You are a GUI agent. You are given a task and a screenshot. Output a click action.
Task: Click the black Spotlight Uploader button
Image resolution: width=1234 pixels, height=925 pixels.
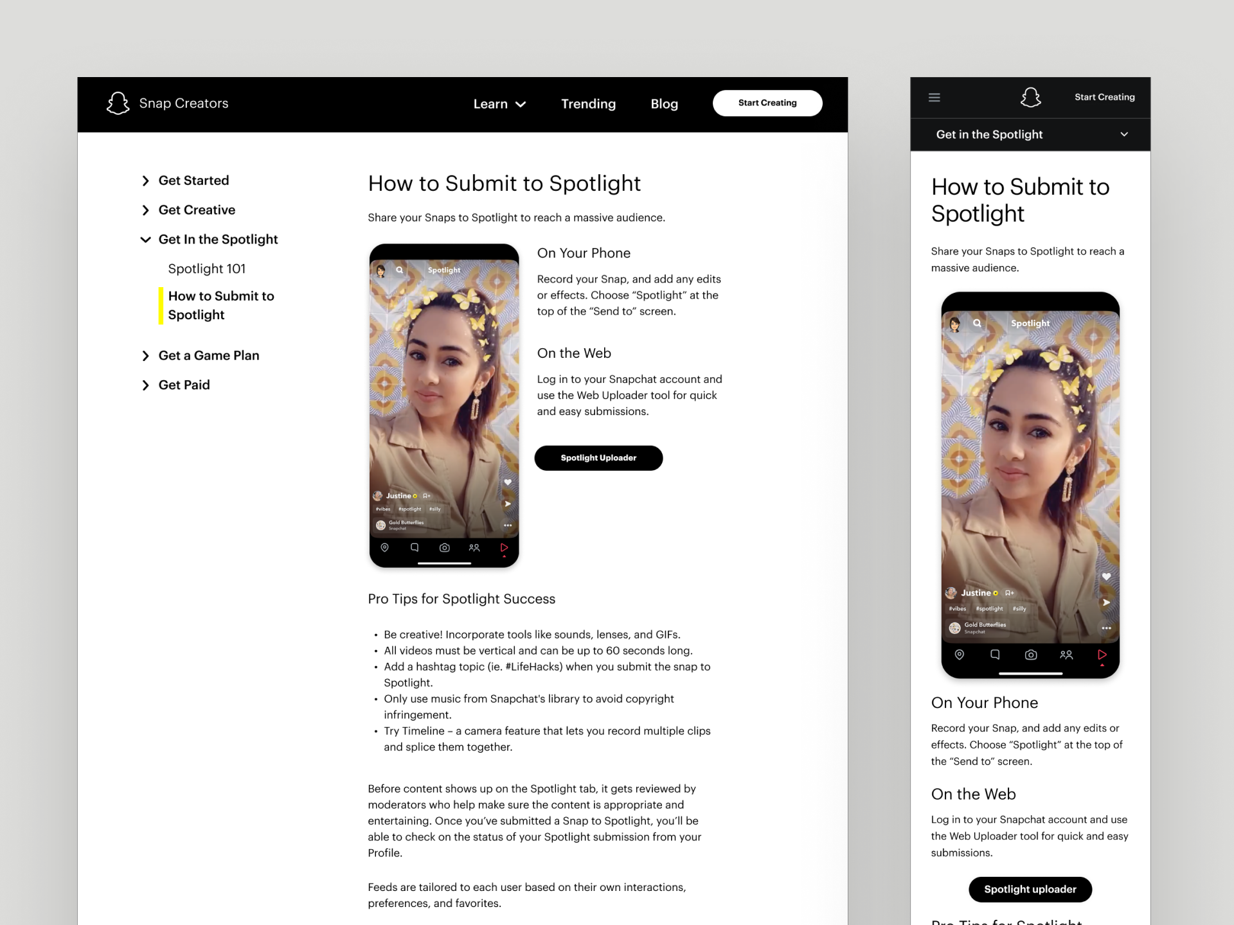(x=598, y=458)
